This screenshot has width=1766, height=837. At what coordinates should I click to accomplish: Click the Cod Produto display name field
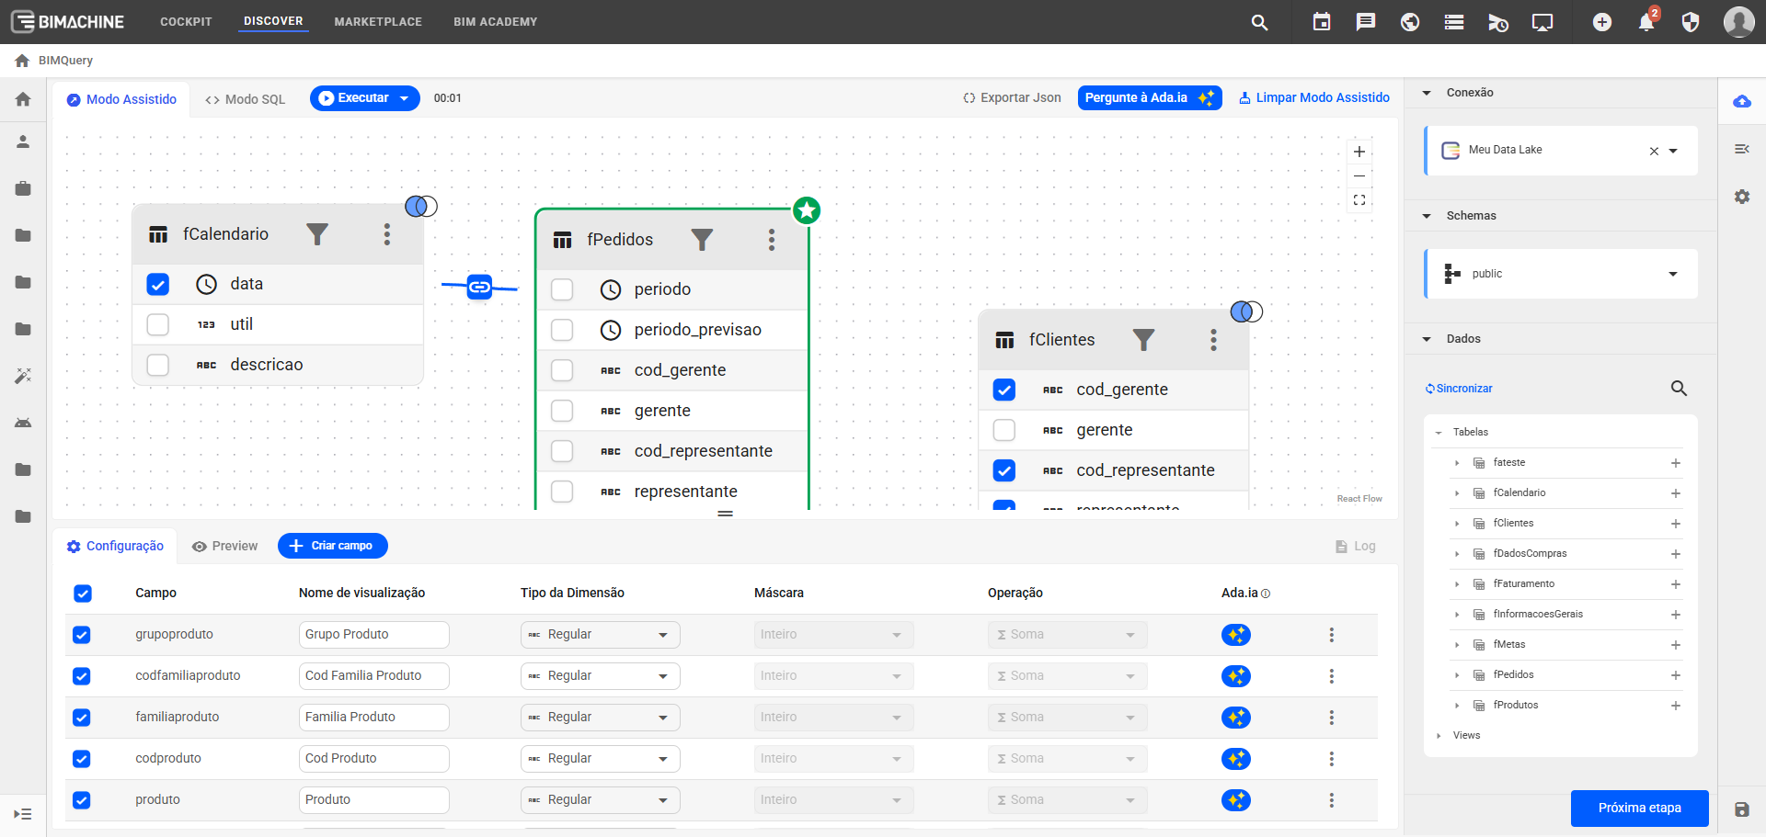pyautogui.click(x=373, y=759)
